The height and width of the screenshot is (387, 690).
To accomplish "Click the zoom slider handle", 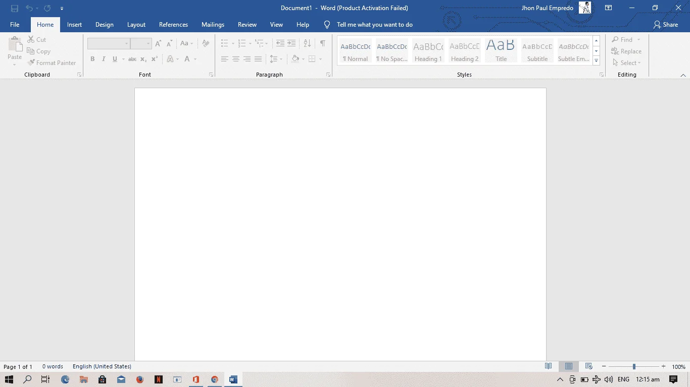I will coord(634,366).
